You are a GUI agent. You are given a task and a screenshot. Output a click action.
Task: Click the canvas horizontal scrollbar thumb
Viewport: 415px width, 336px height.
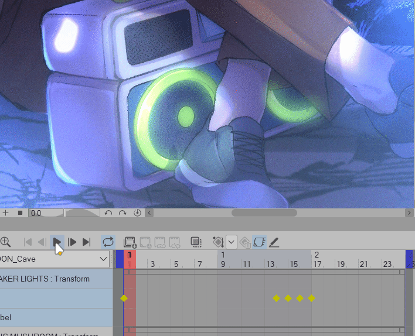[264, 213]
